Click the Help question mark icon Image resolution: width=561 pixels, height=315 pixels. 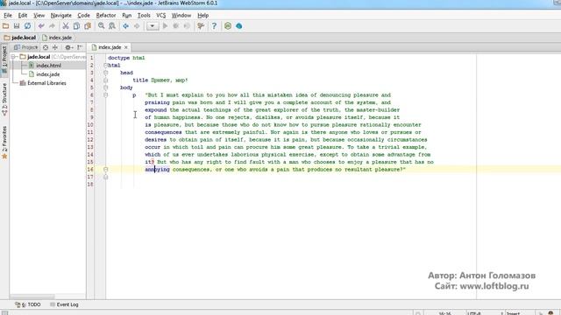pyautogui.click(x=214, y=25)
